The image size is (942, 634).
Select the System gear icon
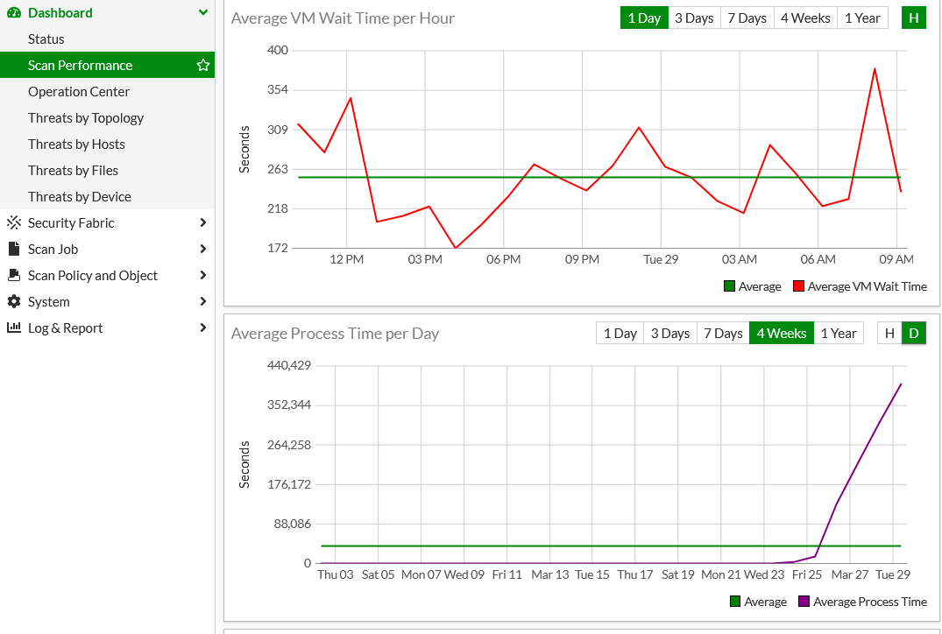tap(14, 301)
